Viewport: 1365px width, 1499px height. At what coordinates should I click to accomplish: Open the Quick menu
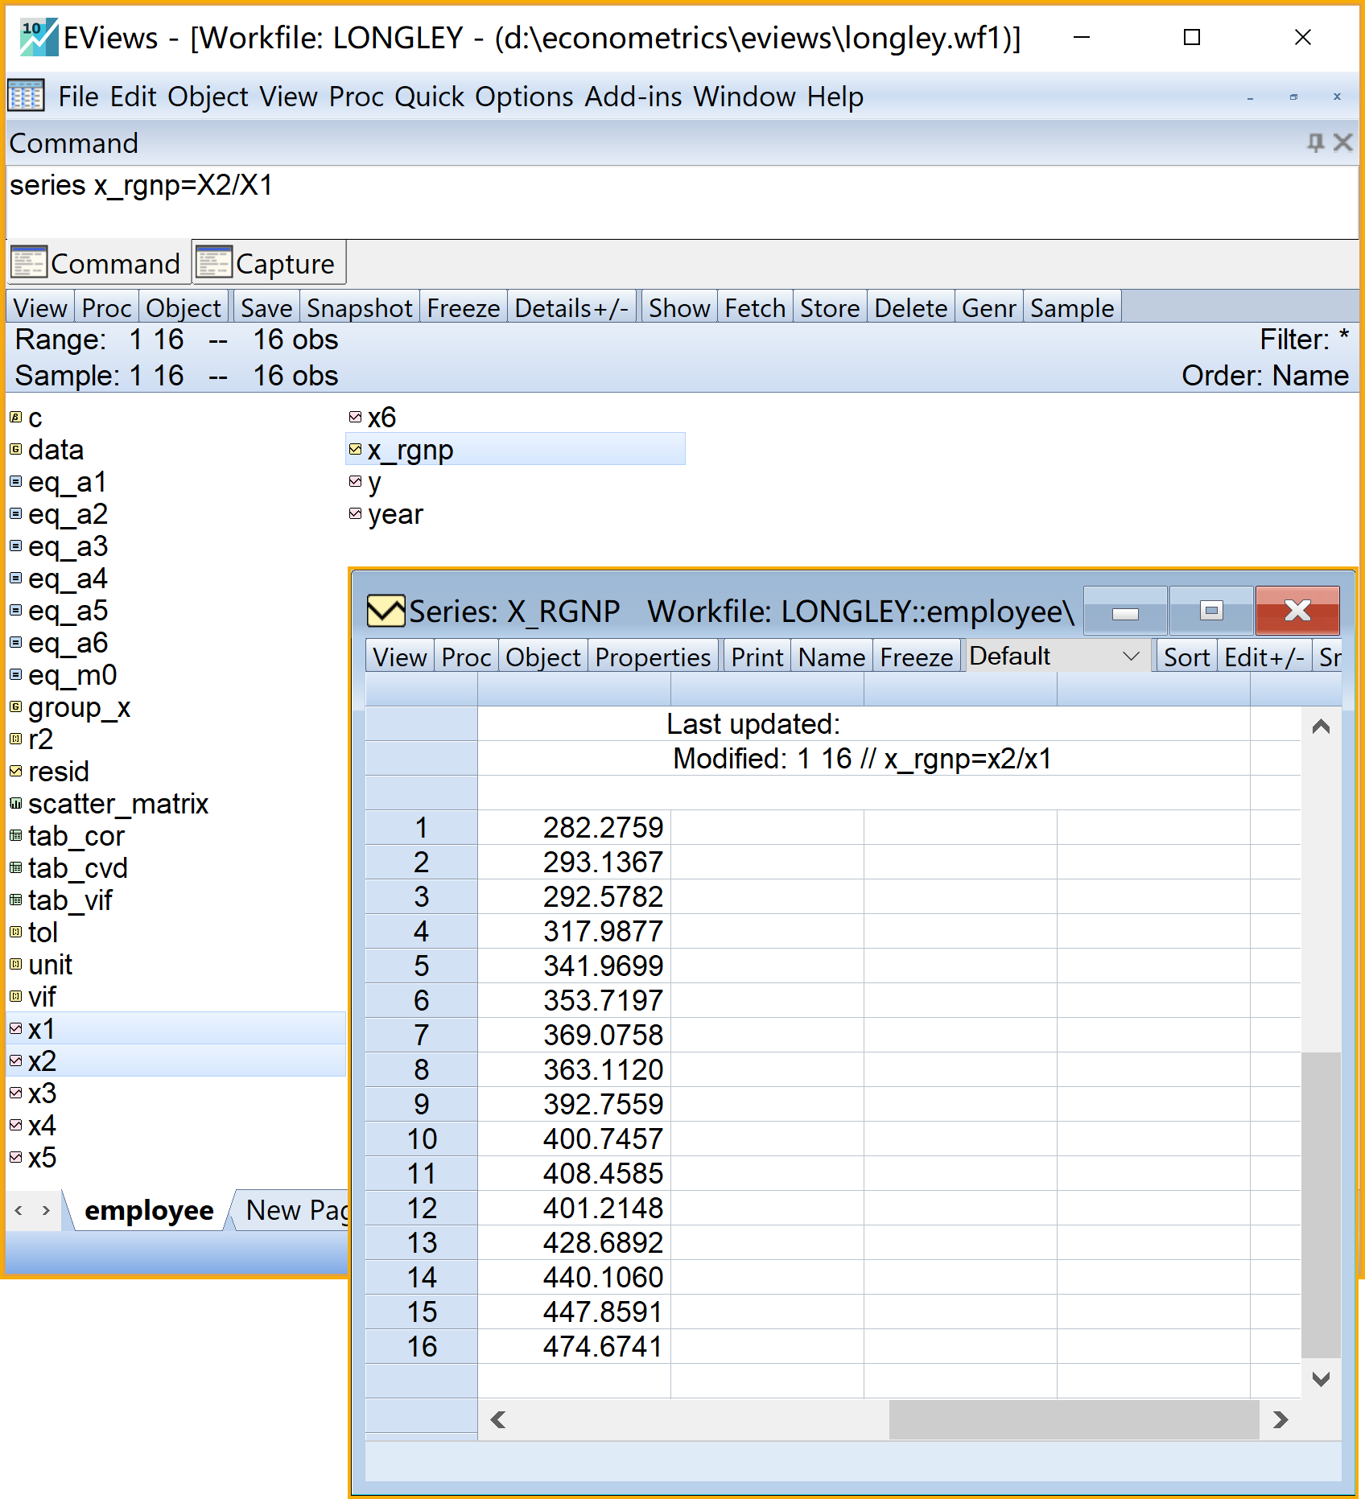429,97
